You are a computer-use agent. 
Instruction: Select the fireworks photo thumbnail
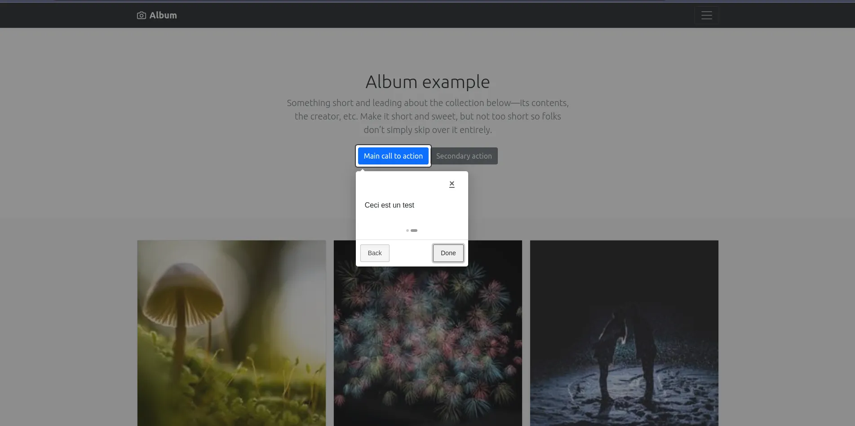tap(428, 342)
